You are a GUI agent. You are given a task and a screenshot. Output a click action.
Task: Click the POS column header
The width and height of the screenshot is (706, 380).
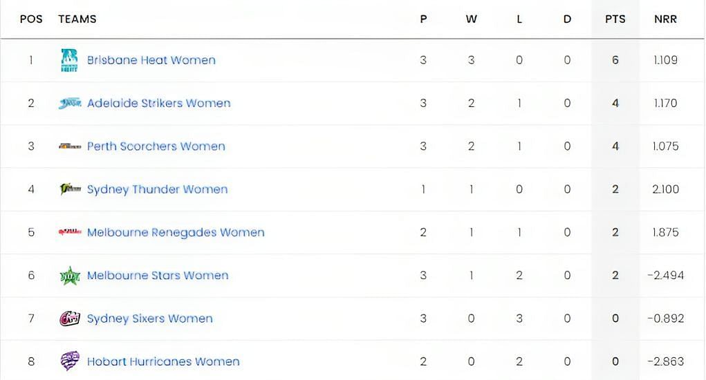[31, 19]
